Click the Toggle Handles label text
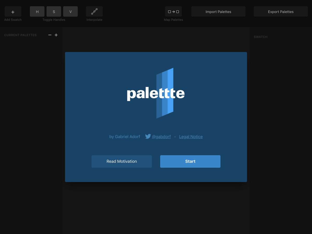Viewport: 312px width, 234px height. 54,20
